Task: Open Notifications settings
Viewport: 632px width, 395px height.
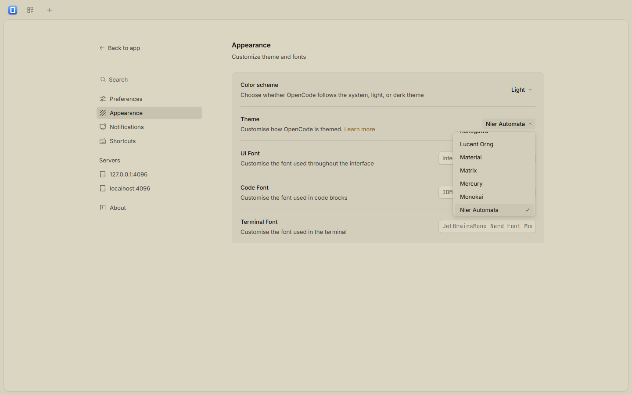Action: (x=149, y=127)
